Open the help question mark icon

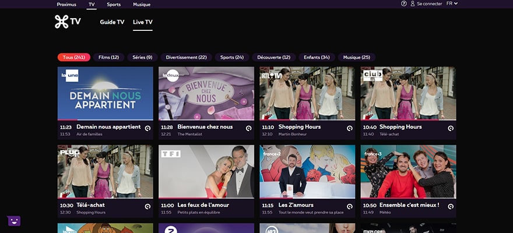click(404, 4)
